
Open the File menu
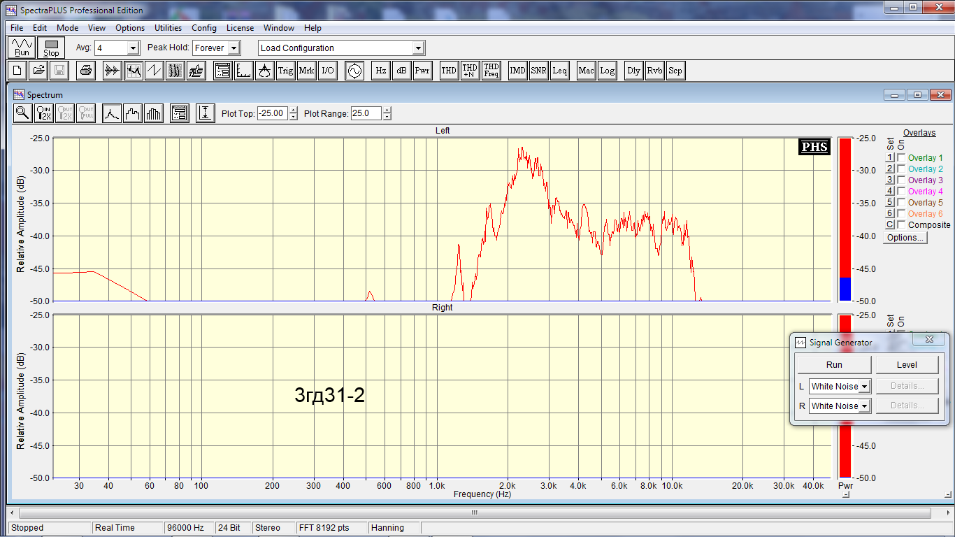pyautogui.click(x=17, y=28)
